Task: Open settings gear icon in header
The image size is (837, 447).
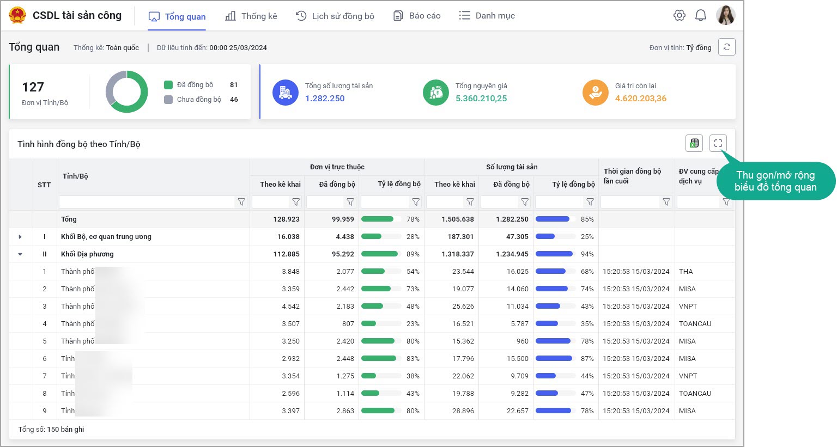Action: tap(679, 16)
